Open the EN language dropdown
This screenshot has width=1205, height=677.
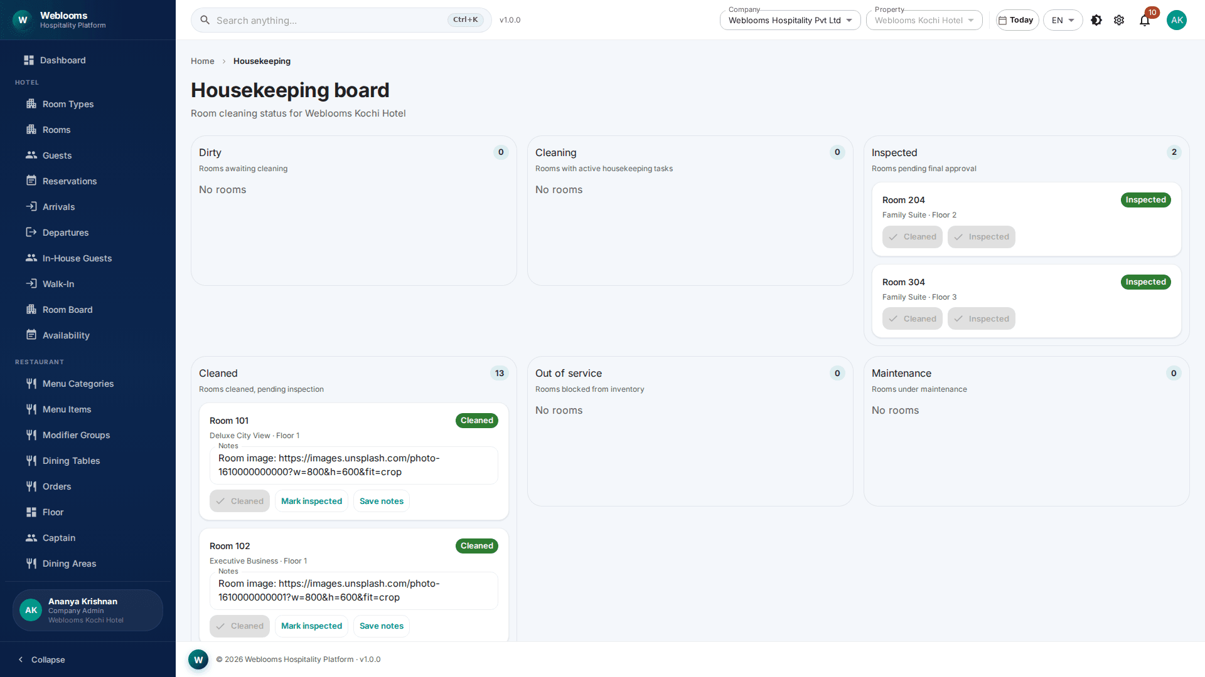pyautogui.click(x=1063, y=20)
